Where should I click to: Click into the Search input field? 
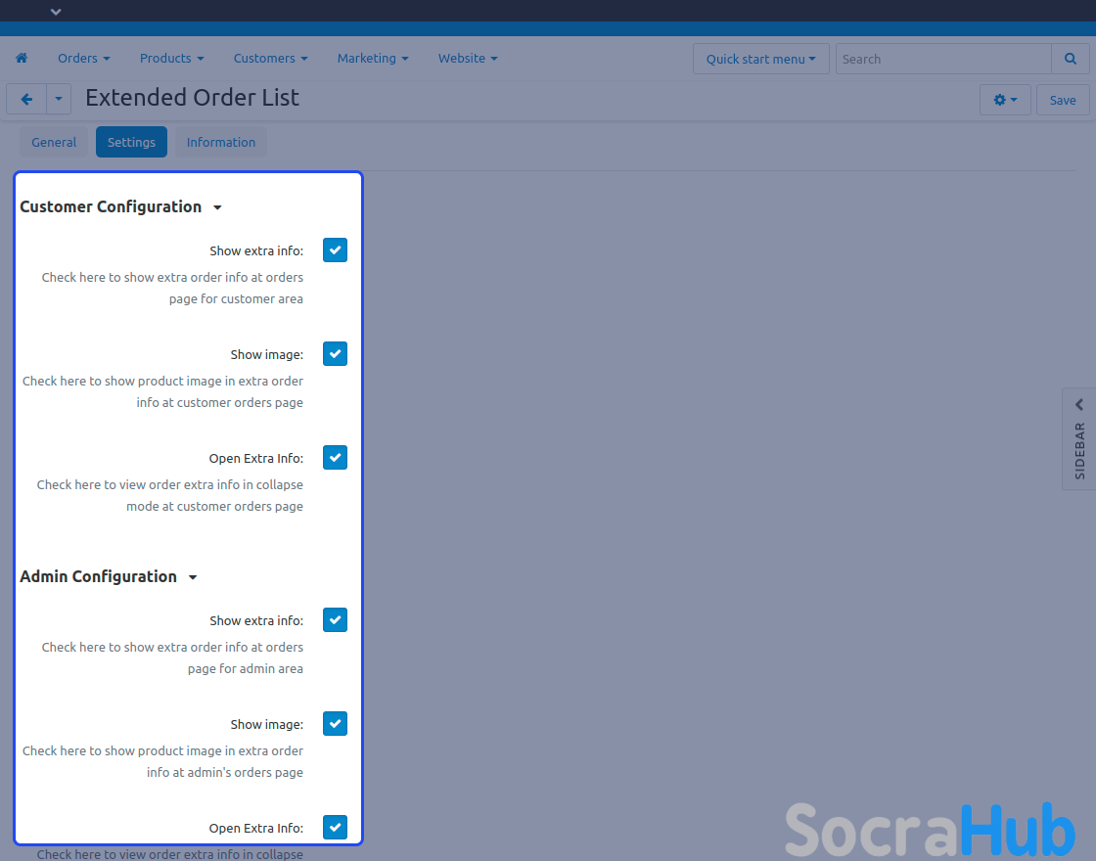tap(942, 59)
